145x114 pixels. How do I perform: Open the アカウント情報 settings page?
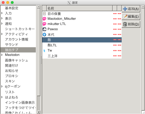pyautogui.click(x=17, y=39)
